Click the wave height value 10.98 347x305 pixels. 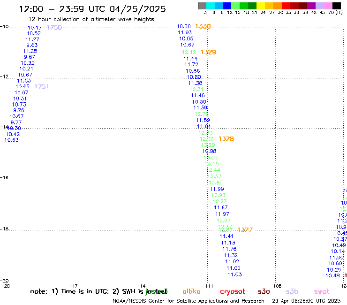coord(209,151)
